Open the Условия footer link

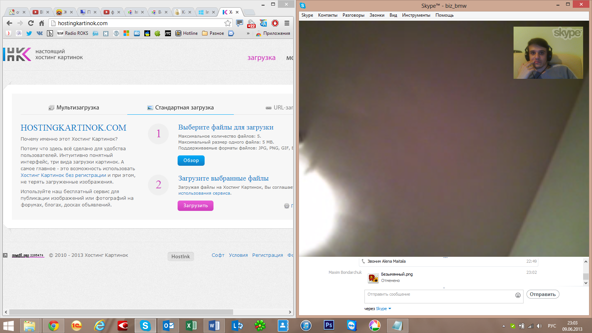(x=238, y=255)
